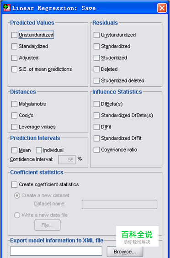
Task: Select Studentized residuals checkbox
Action: (x=96, y=58)
